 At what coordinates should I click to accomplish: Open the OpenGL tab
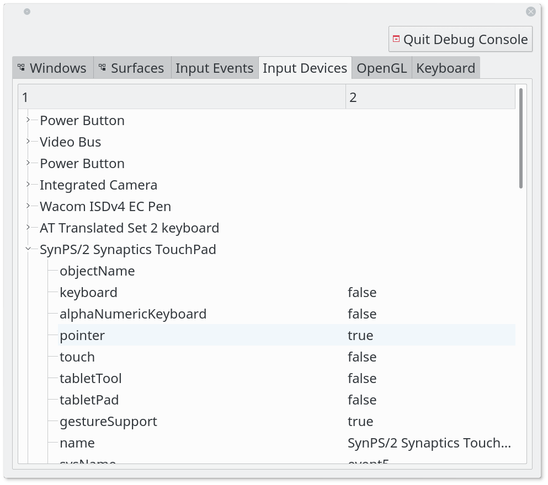point(381,68)
